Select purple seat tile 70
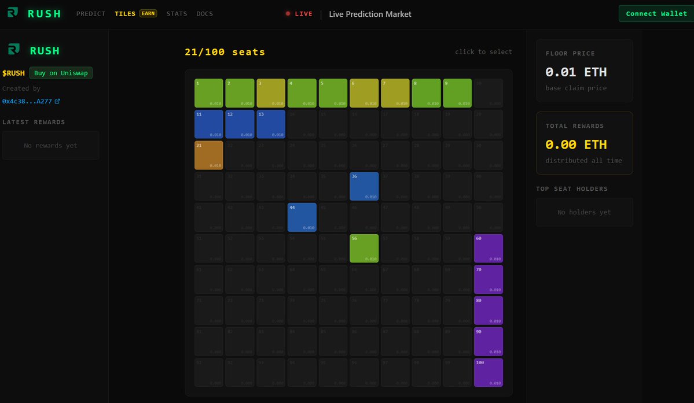The image size is (694, 403). point(489,279)
